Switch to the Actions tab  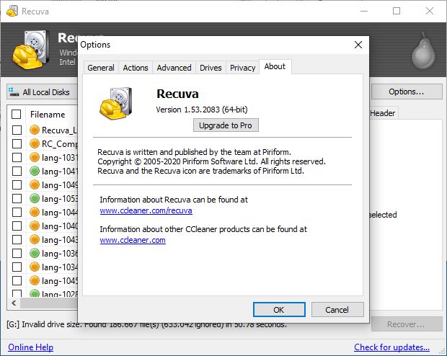(x=136, y=68)
